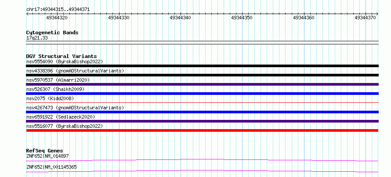Click variant label nsv526307 (Shaikh2009)
The image size is (391, 177).
[x=55, y=89]
